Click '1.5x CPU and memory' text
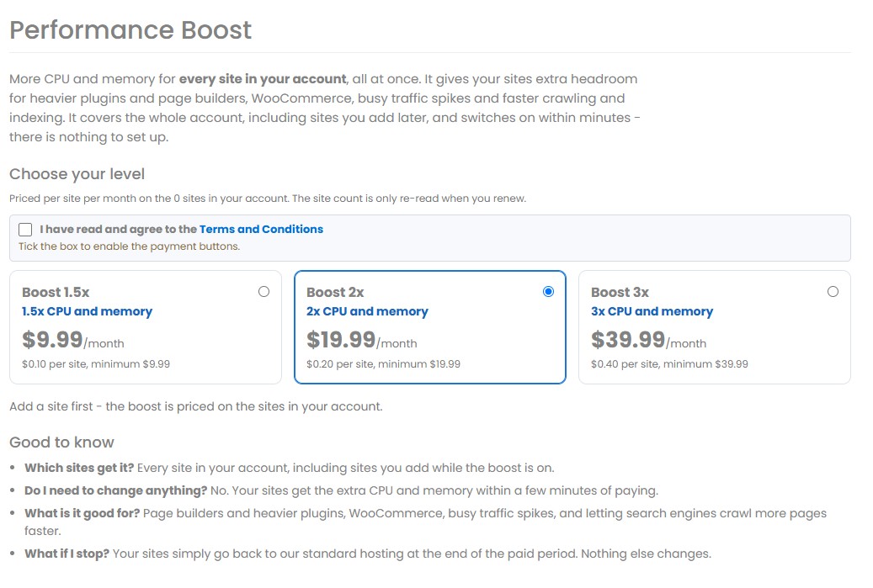873x588 pixels. point(87,311)
